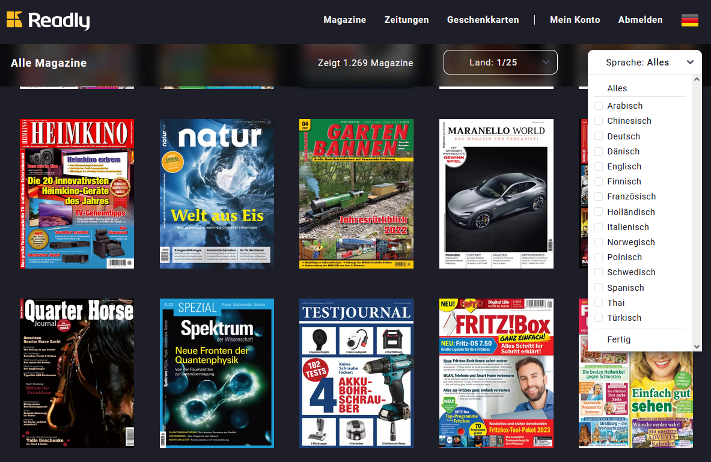This screenshot has height=462, width=711.
Task: Check the Chinesisch language checkbox
Action: point(599,121)
